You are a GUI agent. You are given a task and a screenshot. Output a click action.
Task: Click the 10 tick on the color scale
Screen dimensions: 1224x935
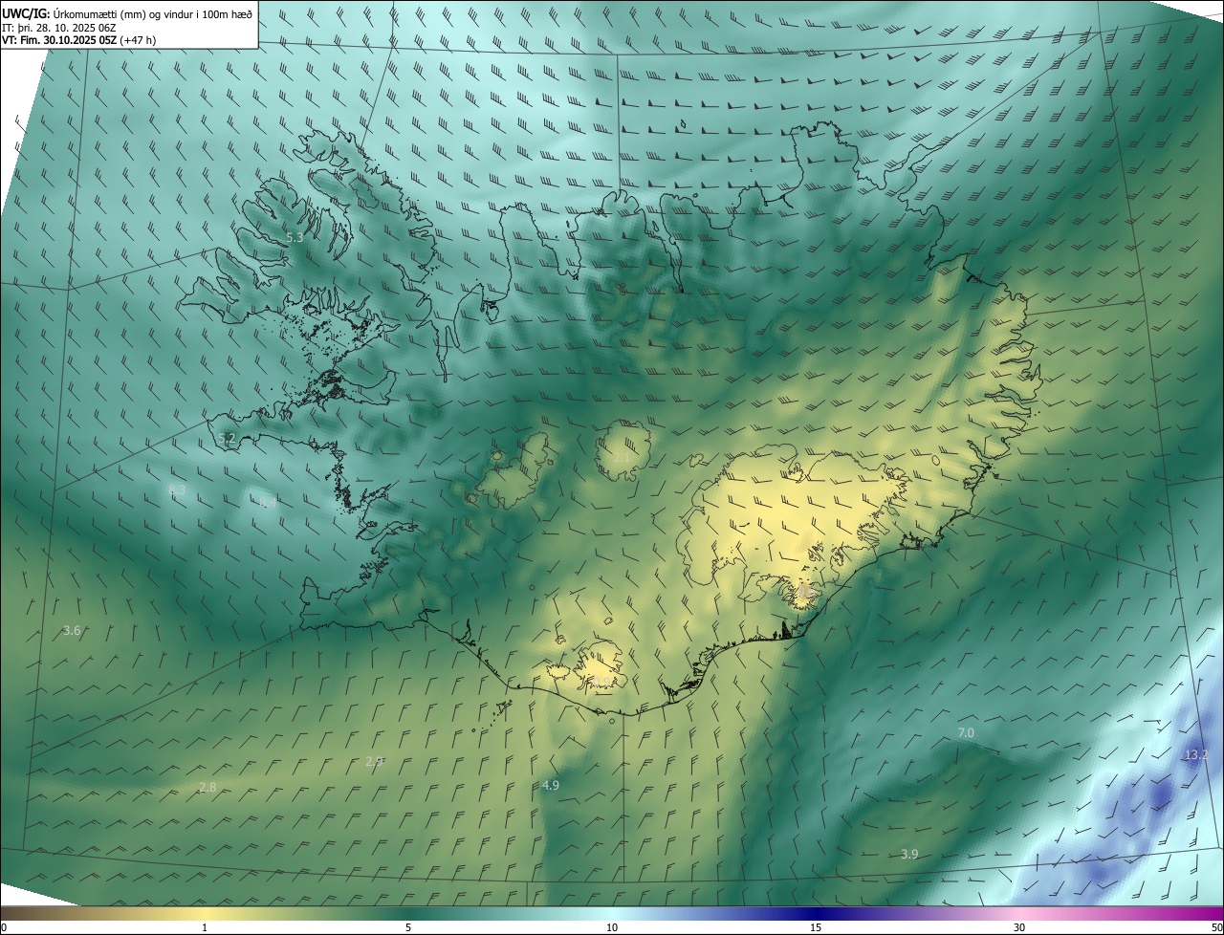coord(612,927)
